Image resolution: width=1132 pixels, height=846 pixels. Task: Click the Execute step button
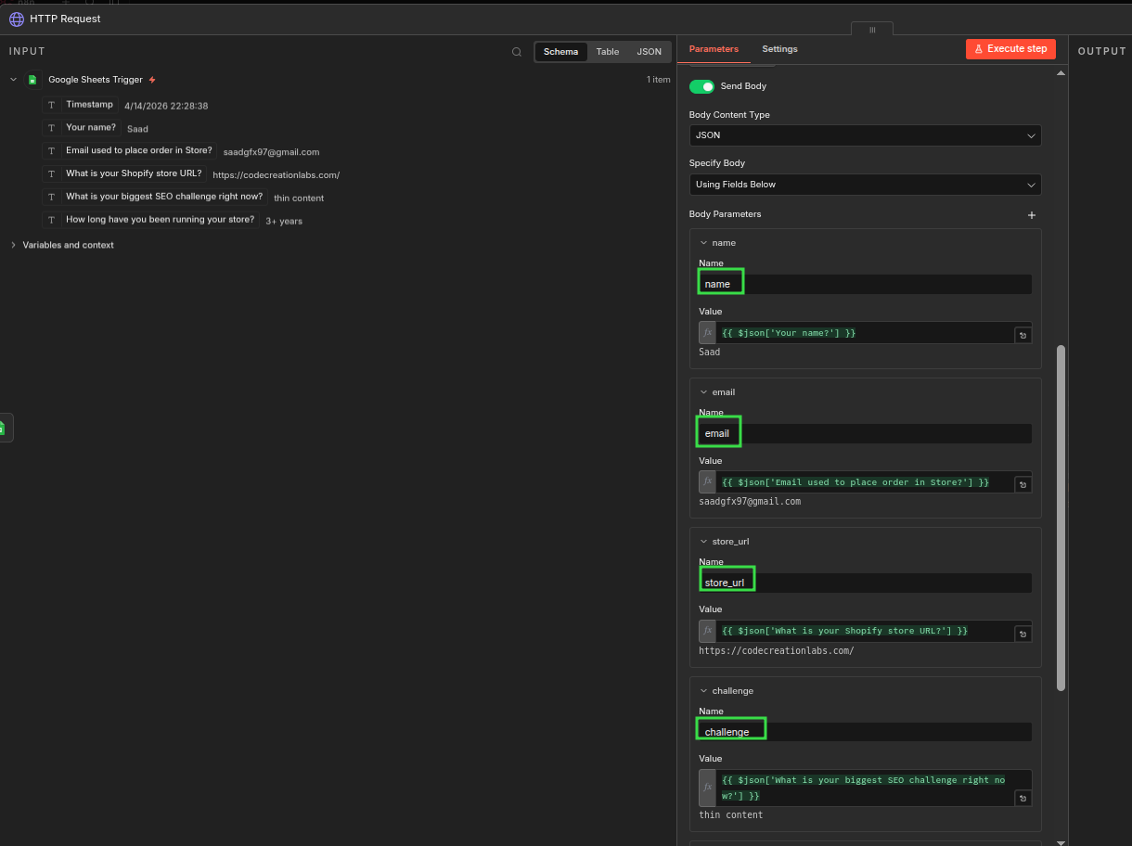(x=1010, y=49)
